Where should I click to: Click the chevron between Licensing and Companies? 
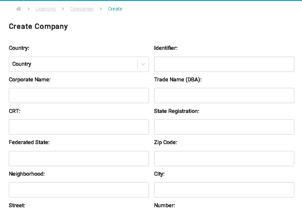pyautogui.click(x=62, y=9)
